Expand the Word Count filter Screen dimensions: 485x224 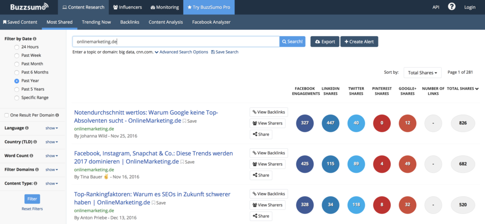52,156
